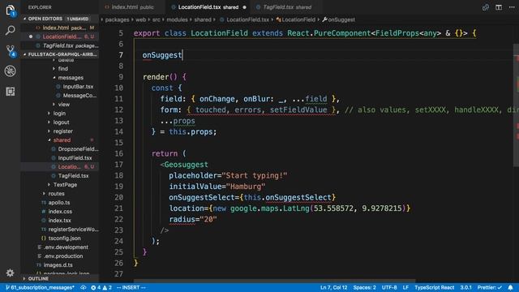Click the warnings count in status bar
Image resolution: width=519 pixels, height=292 pixels.
[107, 288]
